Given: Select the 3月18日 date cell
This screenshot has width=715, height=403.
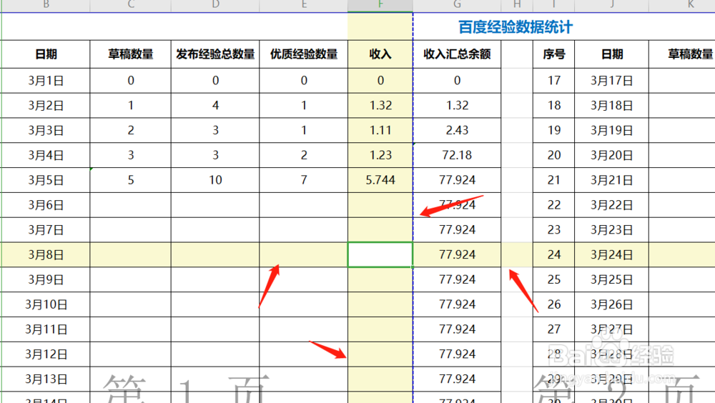Looking at the screenshot, I should (x=611, y=106).
